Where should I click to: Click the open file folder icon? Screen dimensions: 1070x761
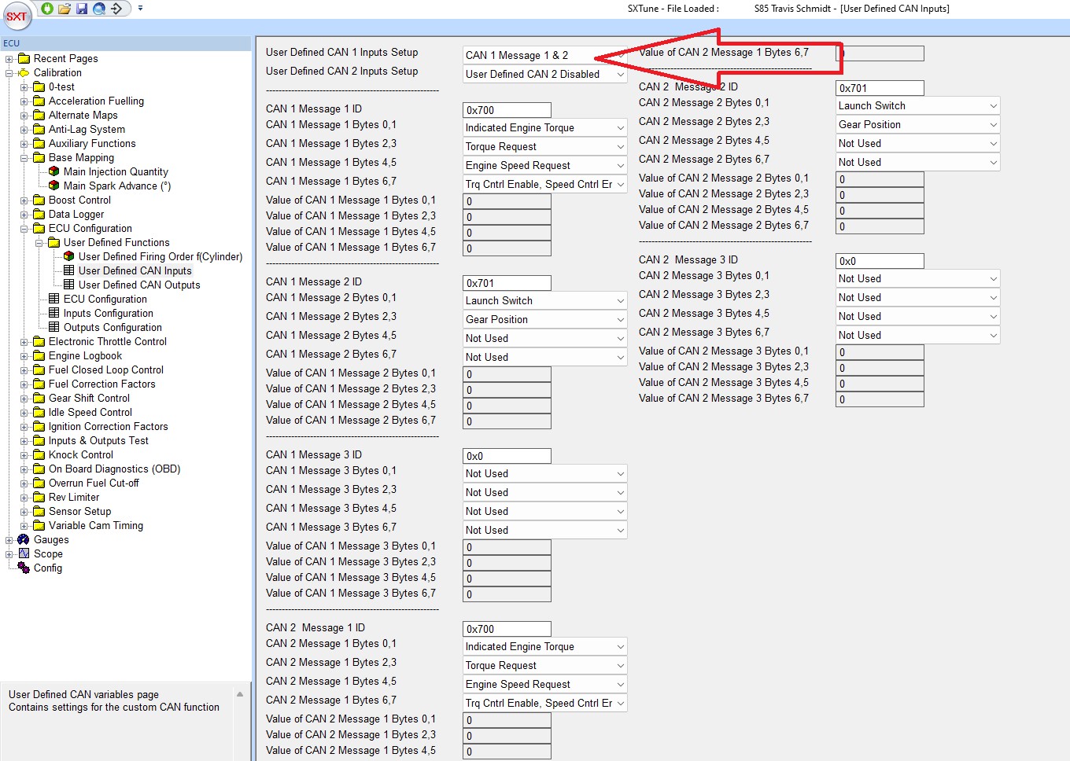tap(65, 9)
